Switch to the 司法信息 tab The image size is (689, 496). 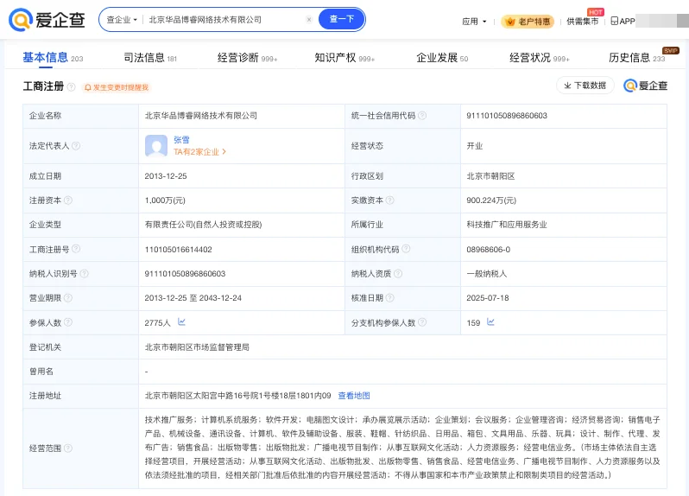click(x=150, y=58)
